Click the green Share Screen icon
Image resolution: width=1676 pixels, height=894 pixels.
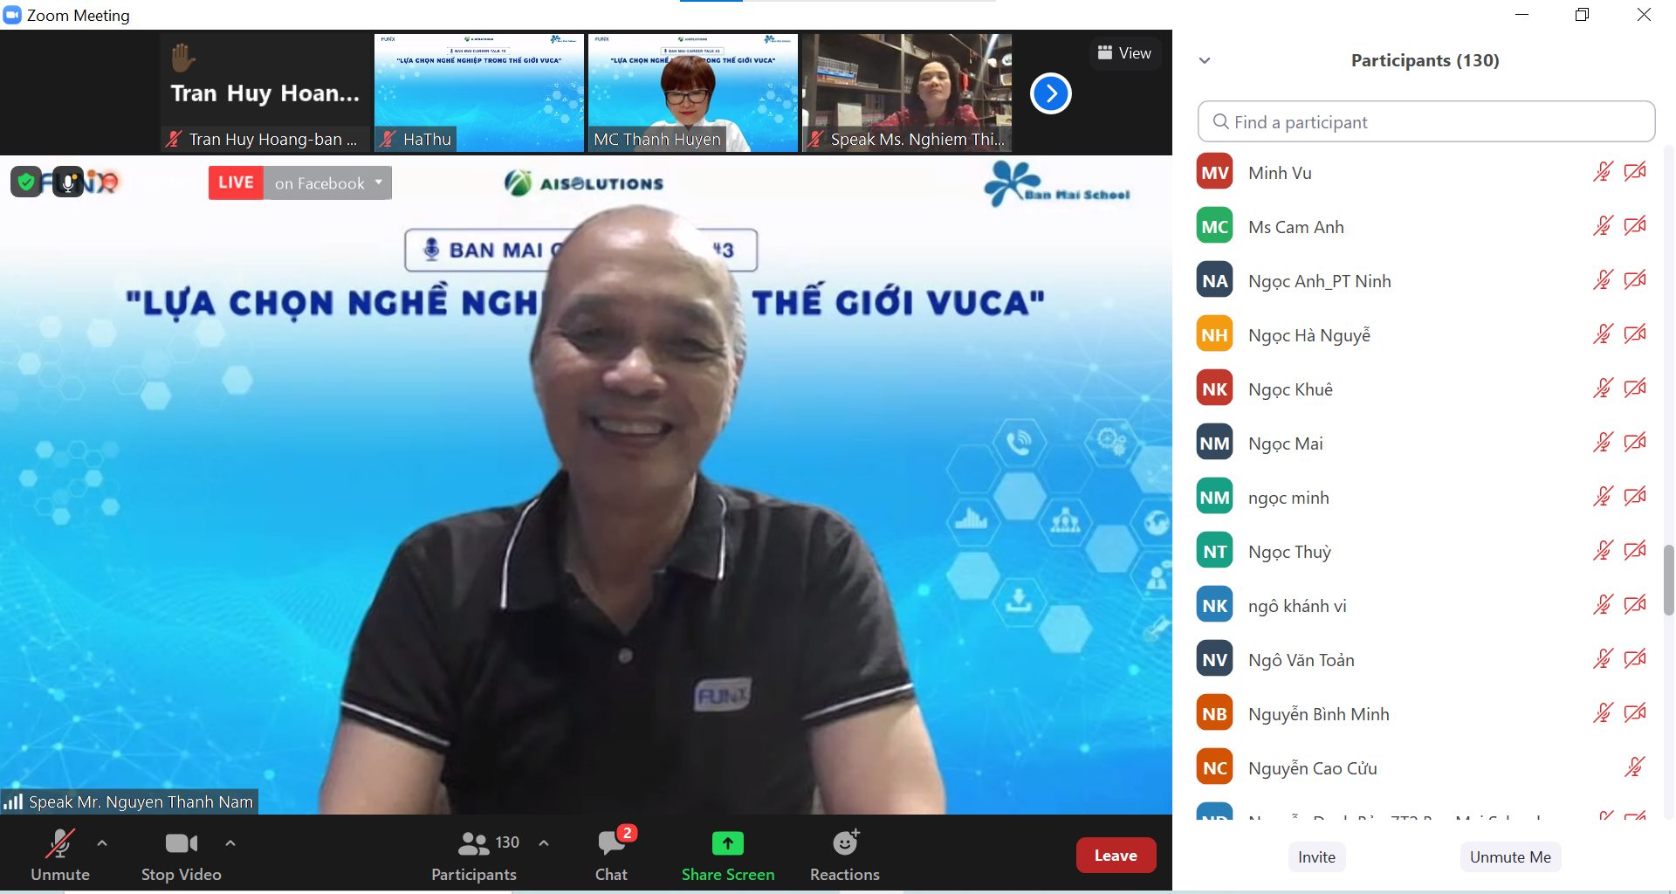tap(727, 843)
